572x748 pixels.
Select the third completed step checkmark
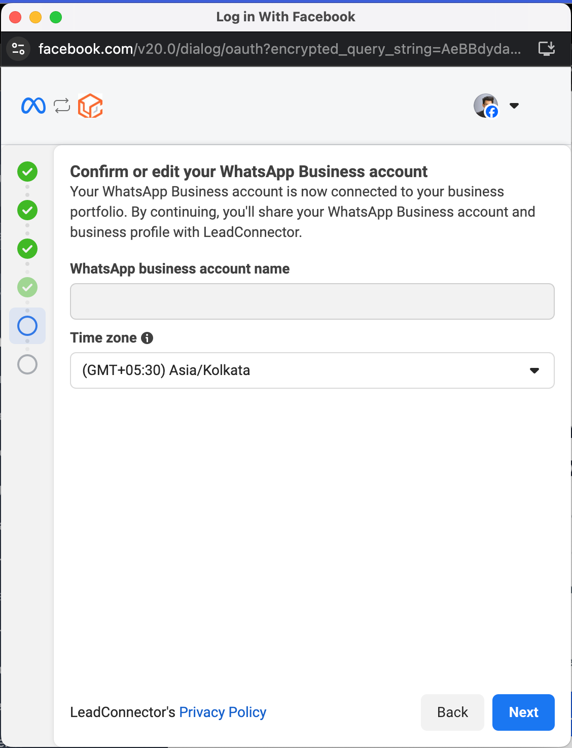click(27, 249)
